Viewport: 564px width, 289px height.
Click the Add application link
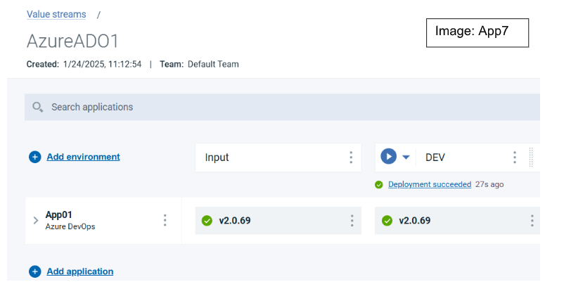79,271
